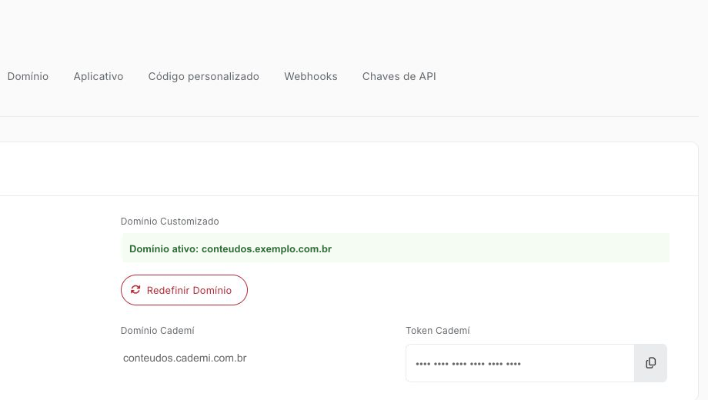Click the Domínio Customizado label
The image size is (708, 400).
170,222
